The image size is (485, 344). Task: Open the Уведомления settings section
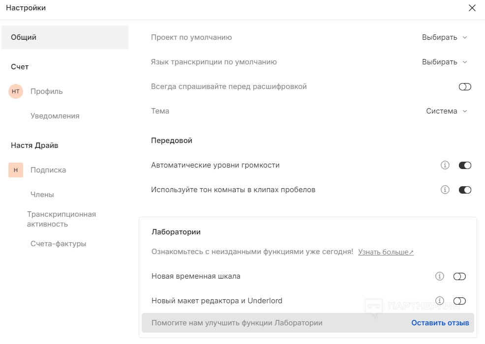click(x=55, y=116)
